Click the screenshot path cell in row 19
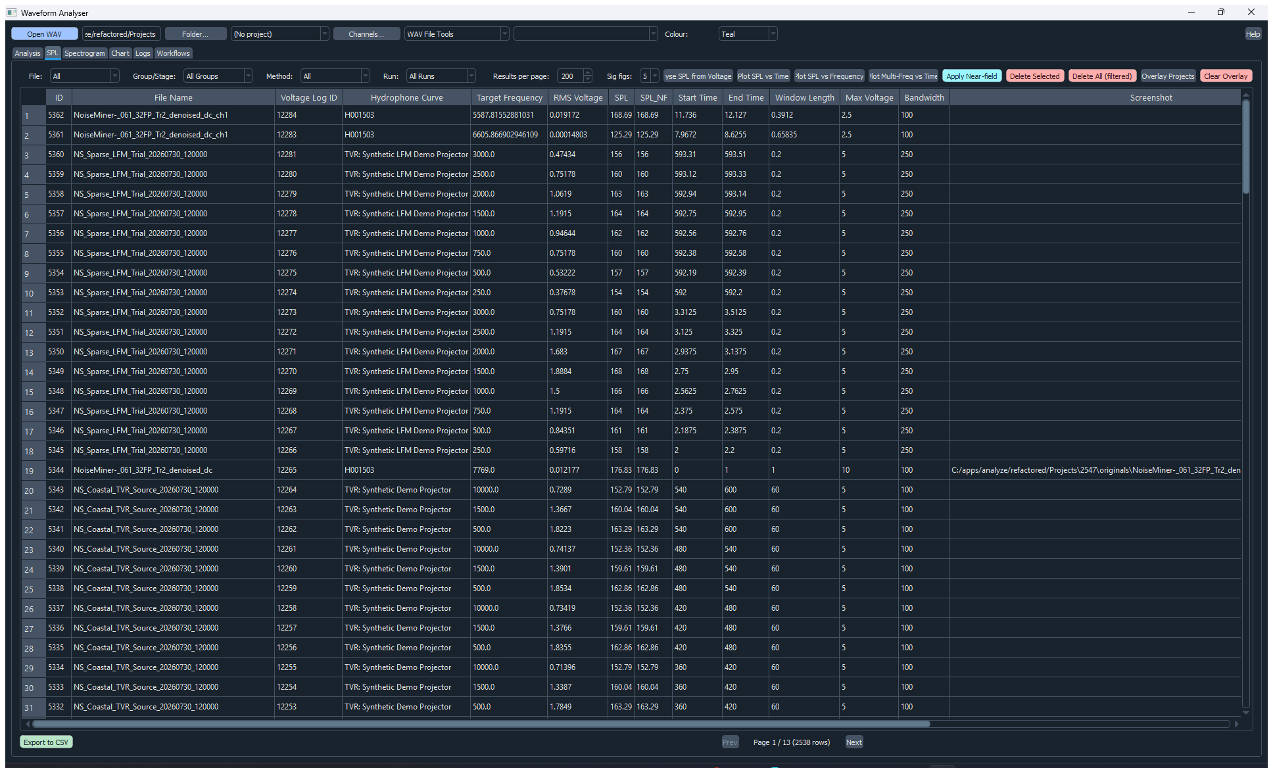This screenshot has width=1273, height=768. [1095, 470]
